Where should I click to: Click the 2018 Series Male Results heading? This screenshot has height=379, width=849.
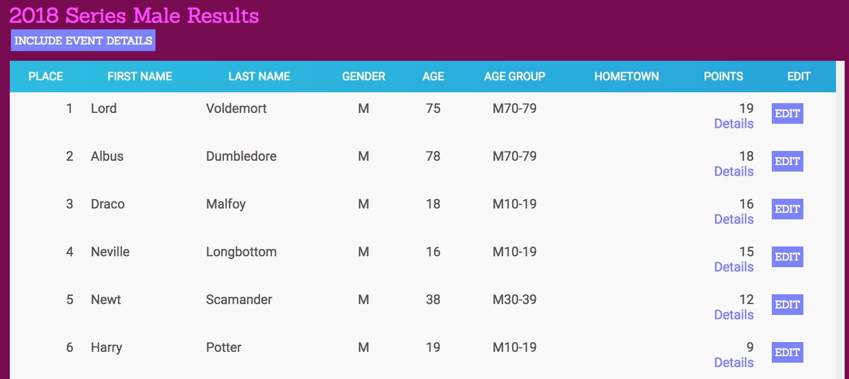[x=134, y=15]
